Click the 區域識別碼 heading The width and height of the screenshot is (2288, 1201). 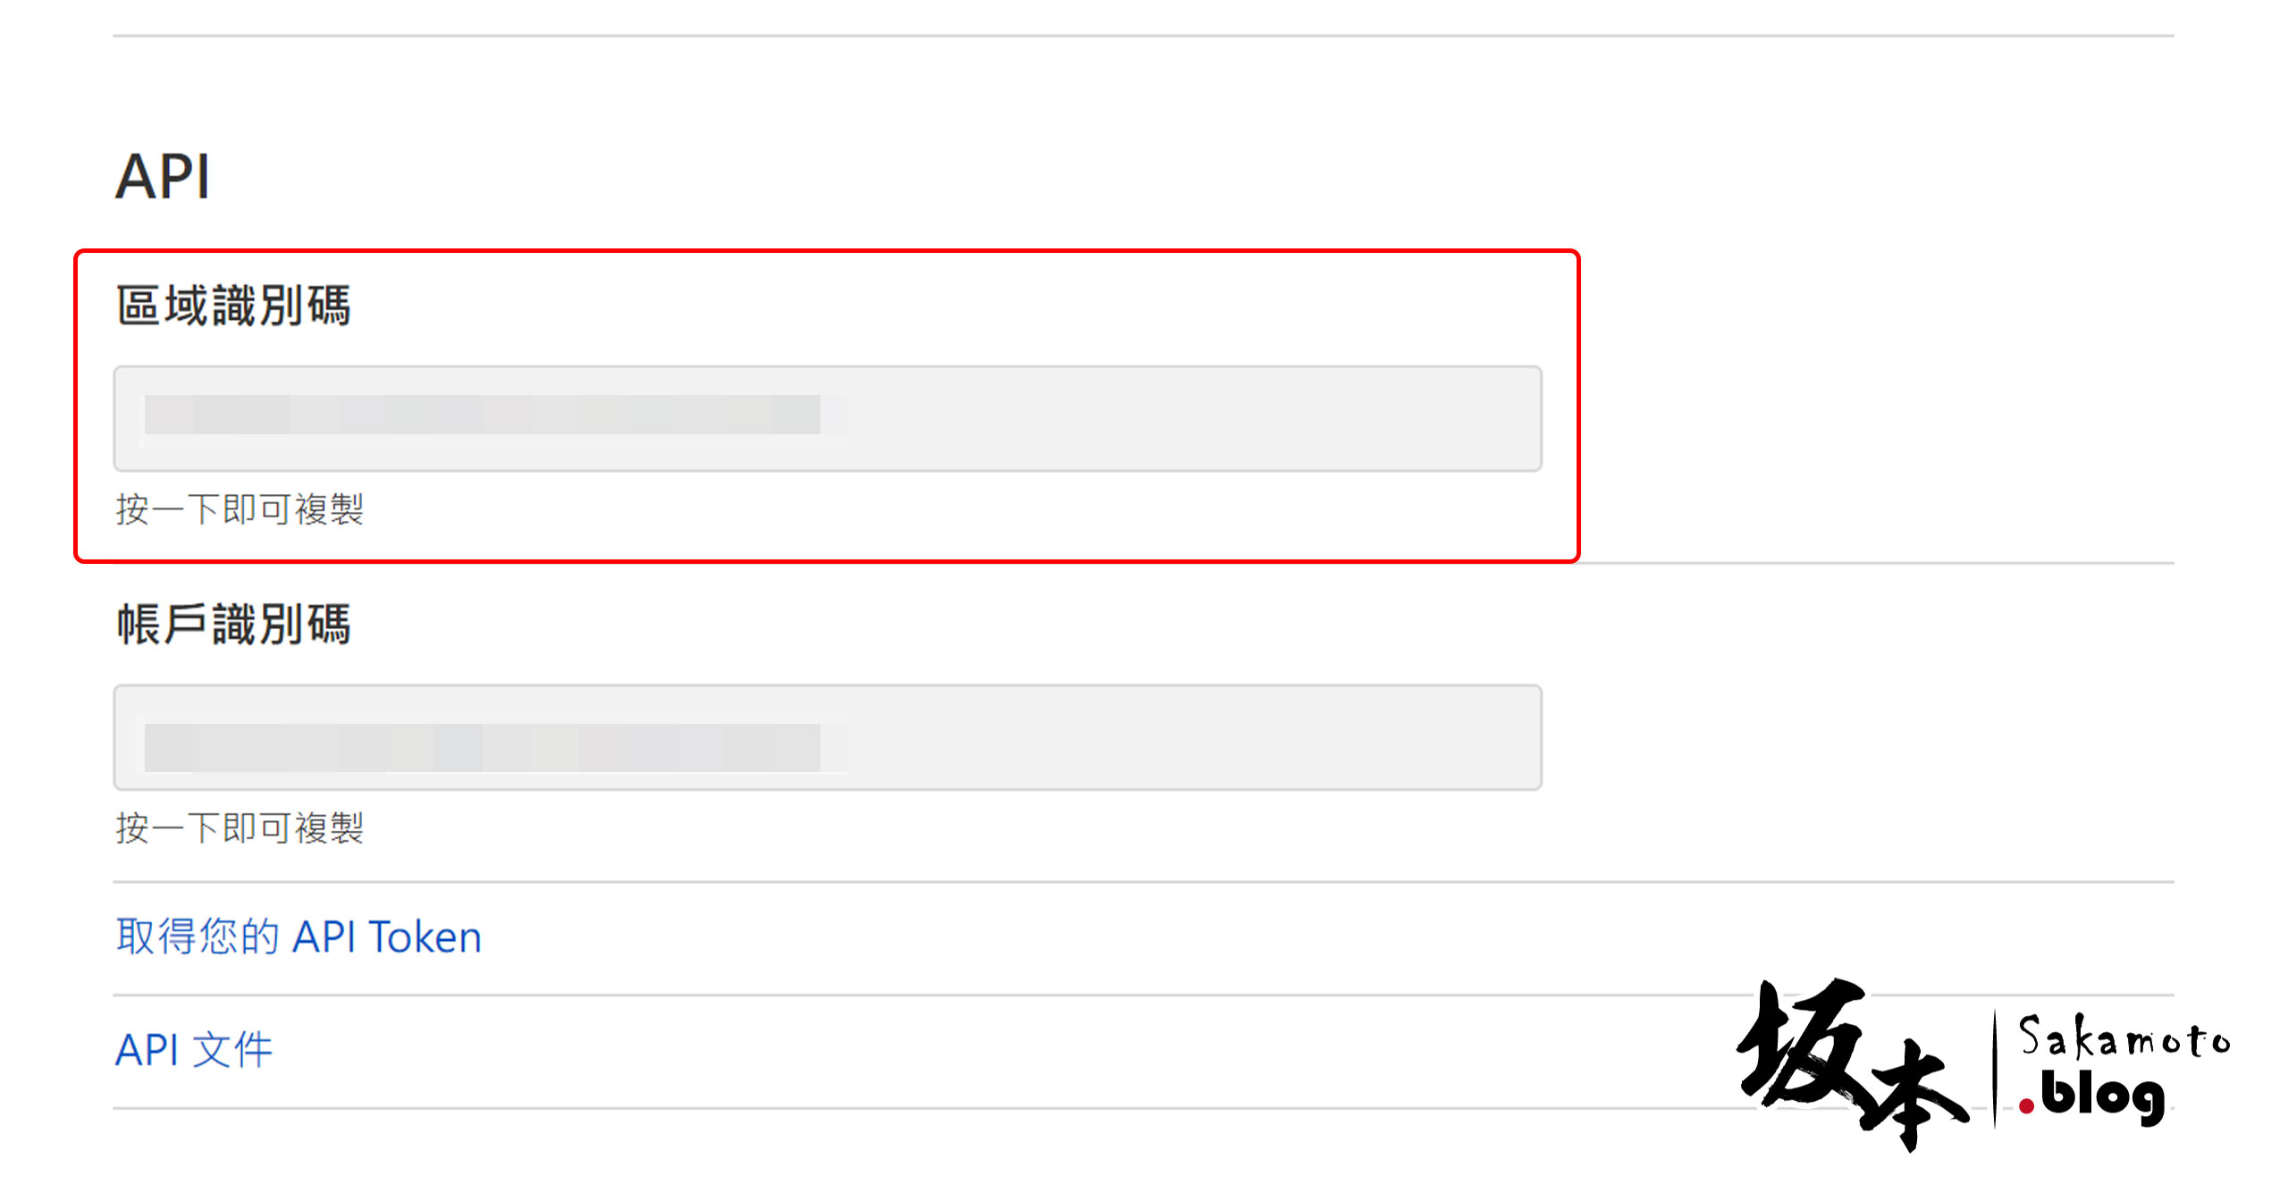coord(233,306)
